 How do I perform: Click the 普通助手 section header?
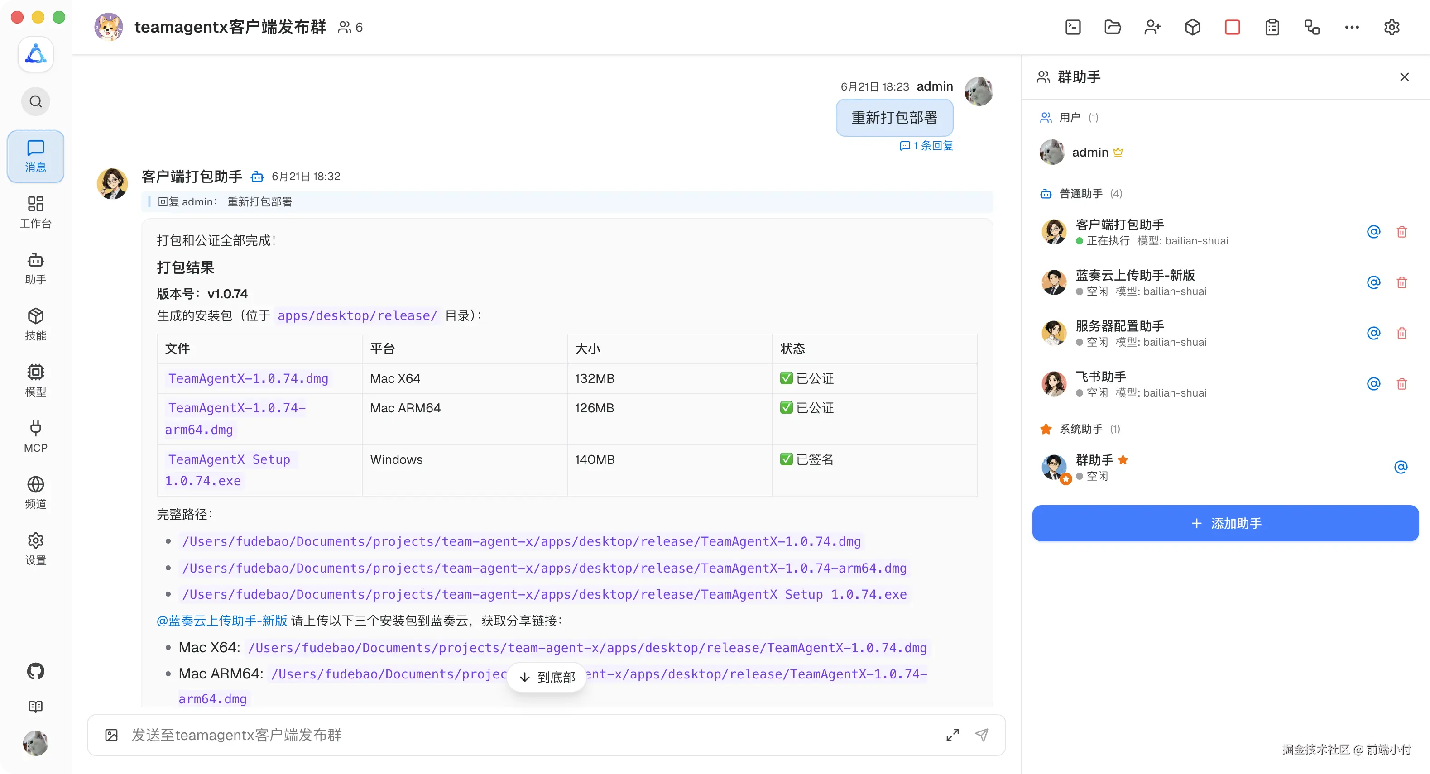(1081, 194)
